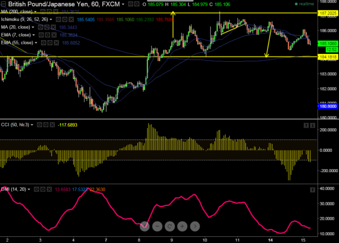The width and height of the screenshot is (339, 243).
Task: Remove MA (200, close) indicator with X
Action: [x=55, y=12]
